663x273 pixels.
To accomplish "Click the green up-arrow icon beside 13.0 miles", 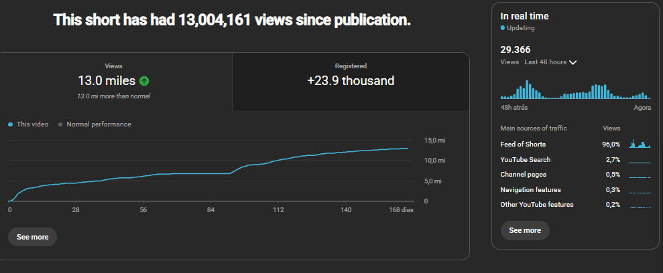I will [144, 80].
